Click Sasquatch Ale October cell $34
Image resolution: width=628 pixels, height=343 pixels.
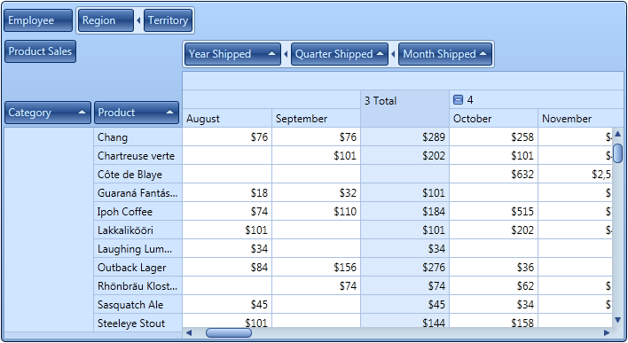493,305
